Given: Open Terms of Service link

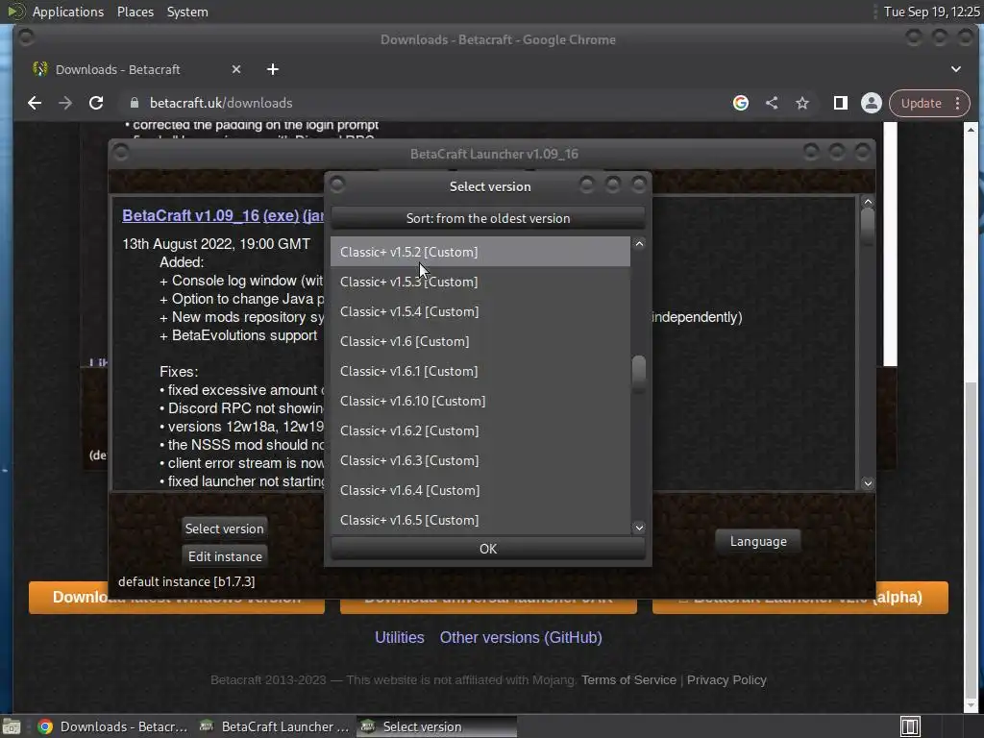Looking at the screenshot, I should tap(628, 679).
